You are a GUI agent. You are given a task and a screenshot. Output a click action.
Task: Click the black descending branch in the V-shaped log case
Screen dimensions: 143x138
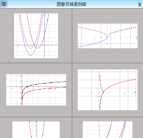(x=101, y=101)
